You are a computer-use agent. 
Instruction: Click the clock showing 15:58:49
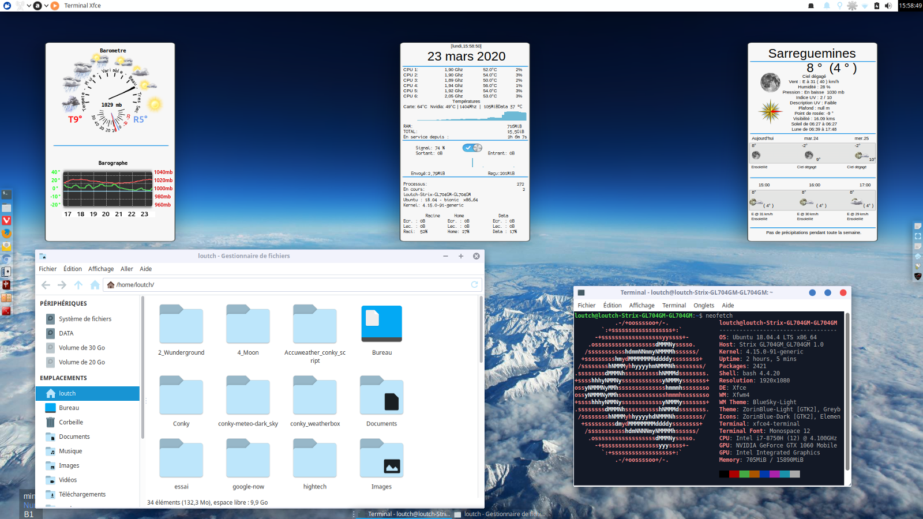click(910, 6)
